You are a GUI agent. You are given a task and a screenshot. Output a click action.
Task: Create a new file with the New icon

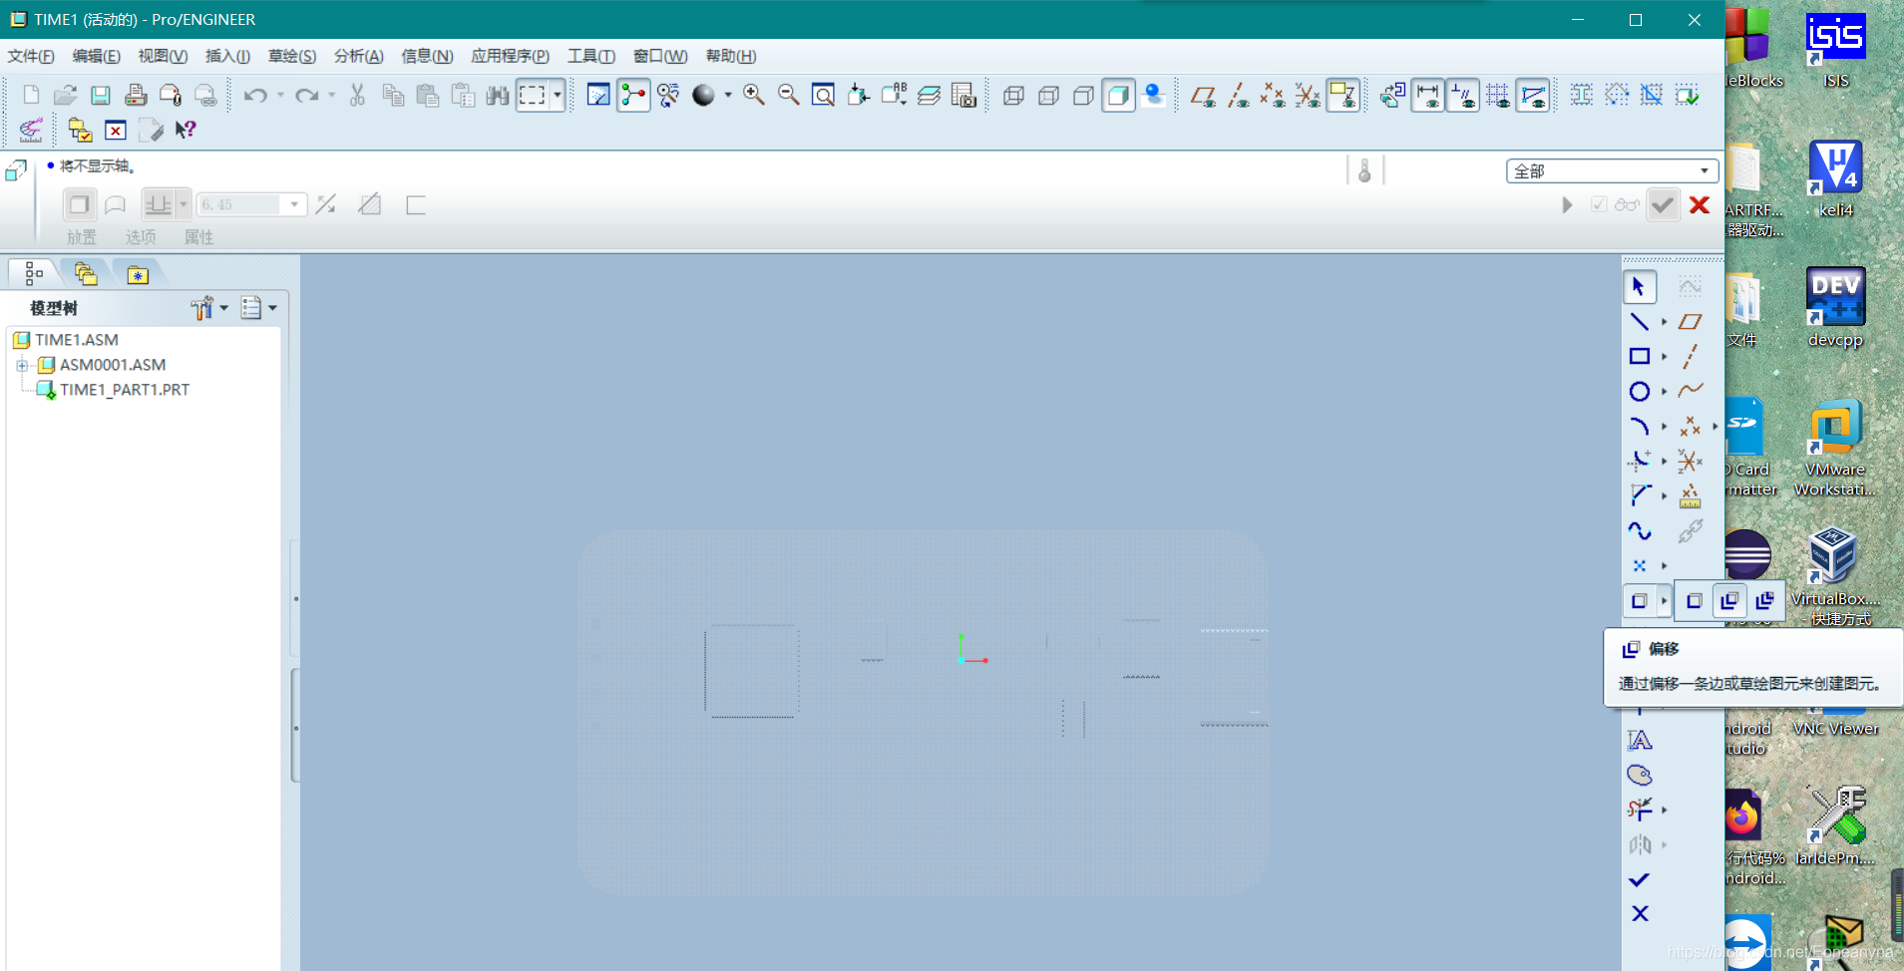pos(31,95)
